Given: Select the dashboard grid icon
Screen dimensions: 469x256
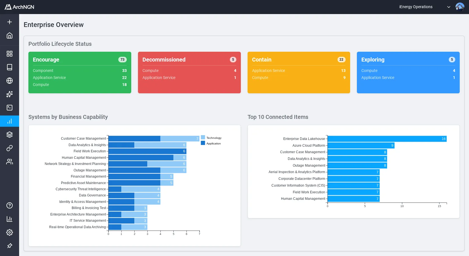Looking at the screenshot, I should point(10,53).
